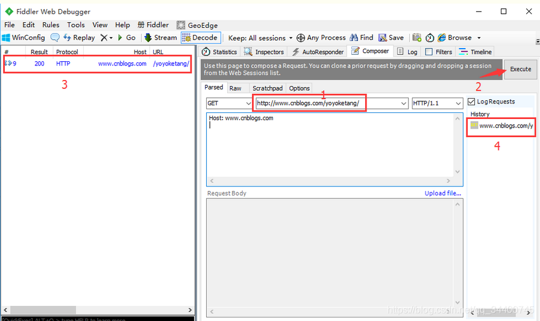540x321 pixels.
Task: Click sessions list scroll-right arrow
Action: 190,310
